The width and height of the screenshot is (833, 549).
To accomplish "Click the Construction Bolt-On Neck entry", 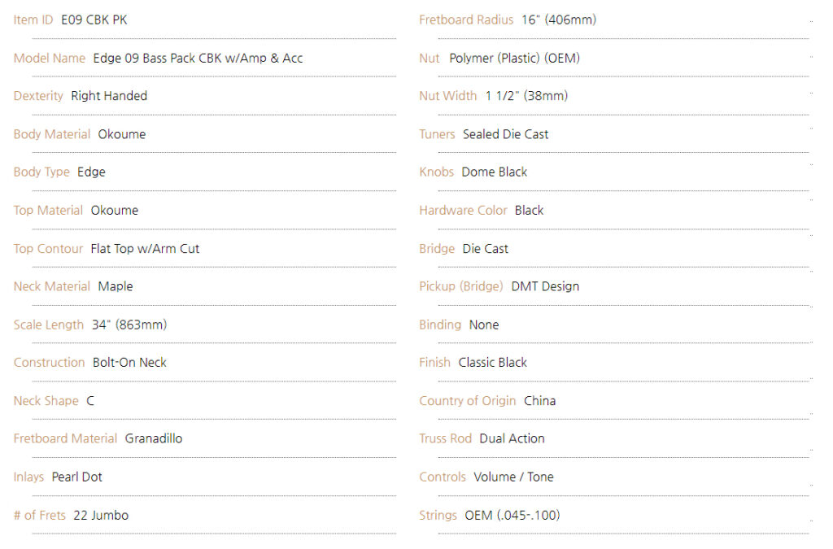I will [89, 363].
